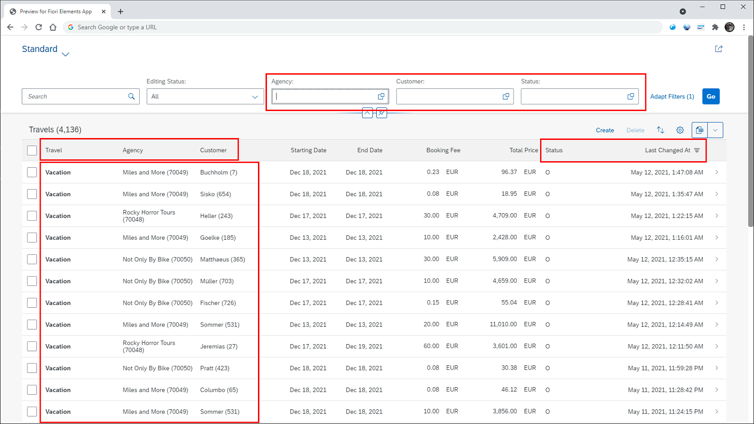
Task: Click Standard view title
Action: (40, 49)
